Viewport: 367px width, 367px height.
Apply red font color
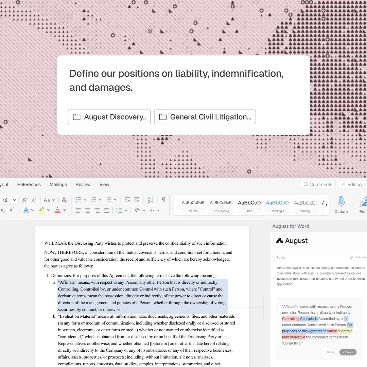57,210
